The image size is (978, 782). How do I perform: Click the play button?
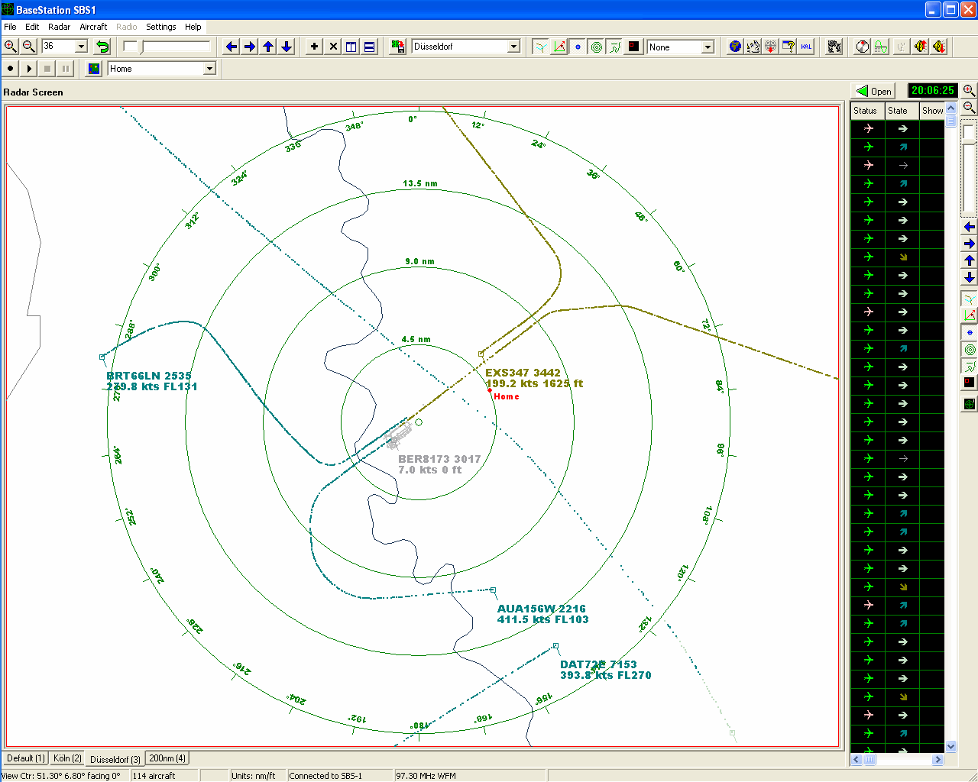pyautogui.click(x=29, y=69)
